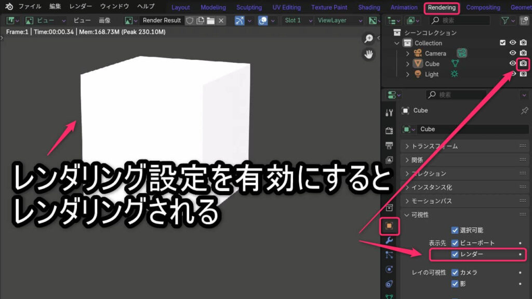Screen dimensions: 532x299
Task: Open the ビュー header menu
Action: [x=82, y=21]
